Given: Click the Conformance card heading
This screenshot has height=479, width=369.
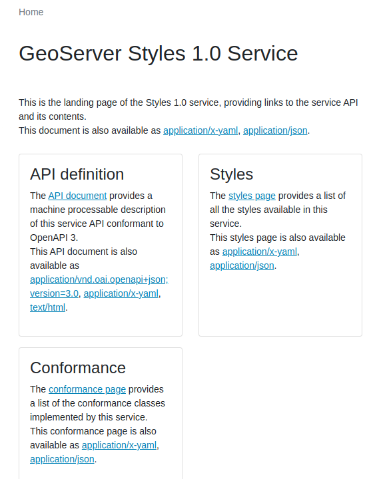Looking at the screenshot, I should click(78, 368).
